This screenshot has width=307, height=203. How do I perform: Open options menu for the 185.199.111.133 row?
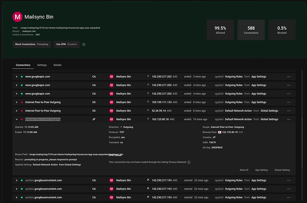pos(289,102)
